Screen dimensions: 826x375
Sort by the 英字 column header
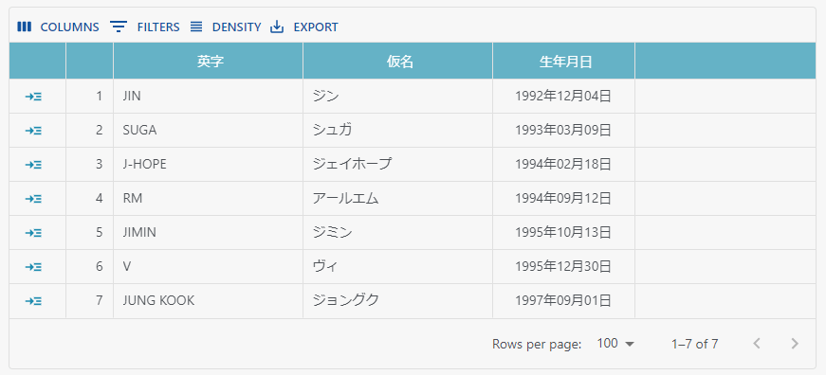[x=208, y=61]
